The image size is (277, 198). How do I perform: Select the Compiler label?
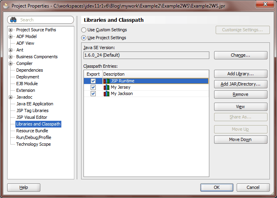coord(25,63)
